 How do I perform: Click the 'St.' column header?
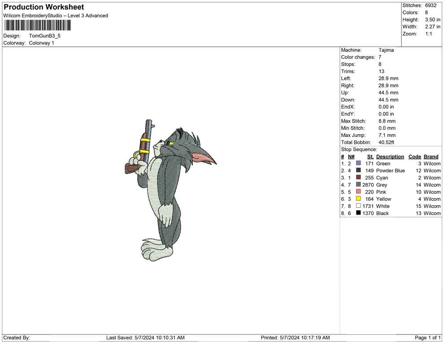370,157
